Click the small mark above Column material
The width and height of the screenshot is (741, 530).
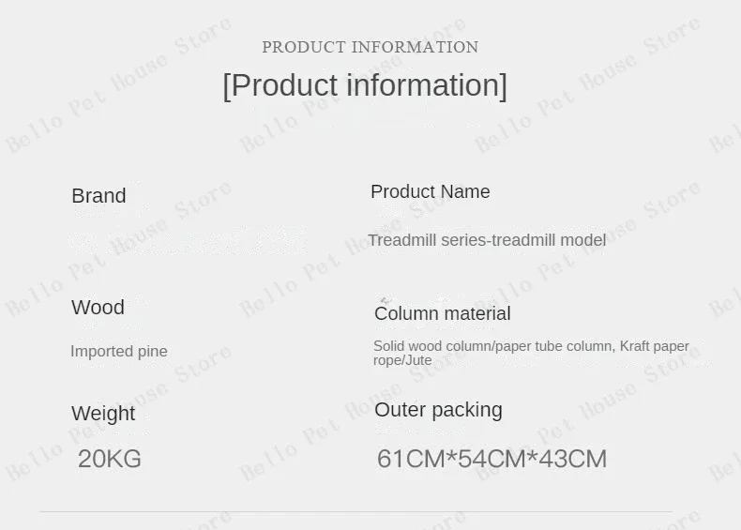tap(386, 300)
